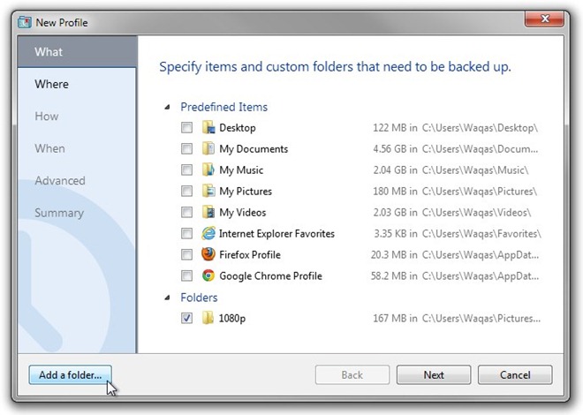Uncheck the 1080p folder checkbox

tap(186, 318)
